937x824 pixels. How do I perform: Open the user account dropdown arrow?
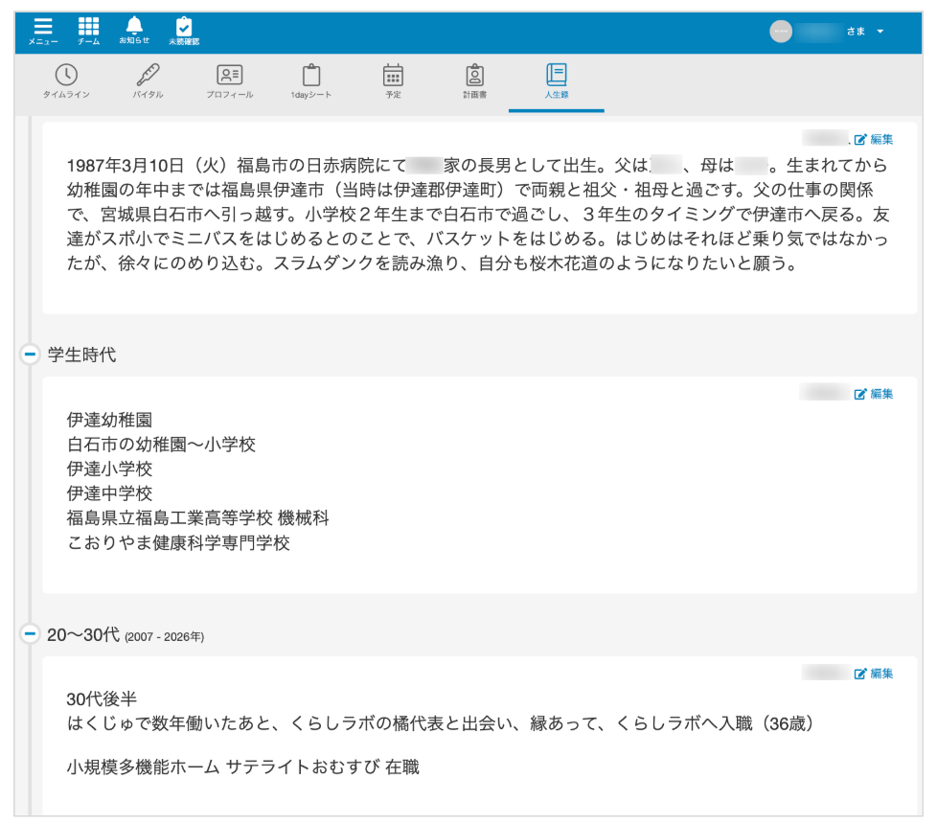coord(880,32)
